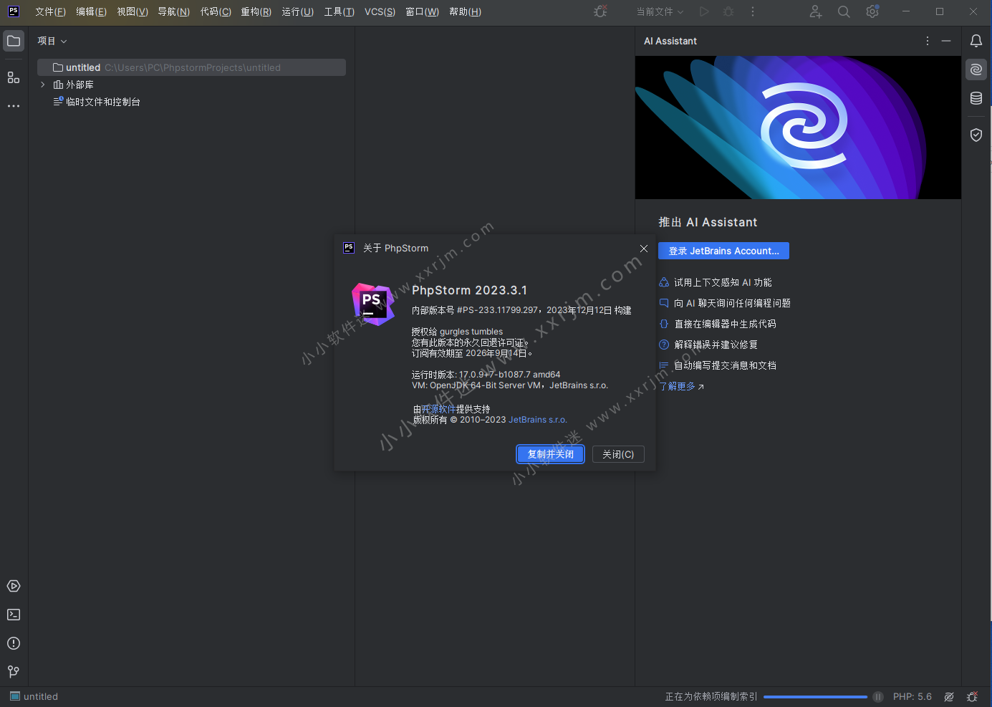Click the PhpStorm logo in About dialog
The width and height of the screenshot is (992, 707).
[373, 304]
